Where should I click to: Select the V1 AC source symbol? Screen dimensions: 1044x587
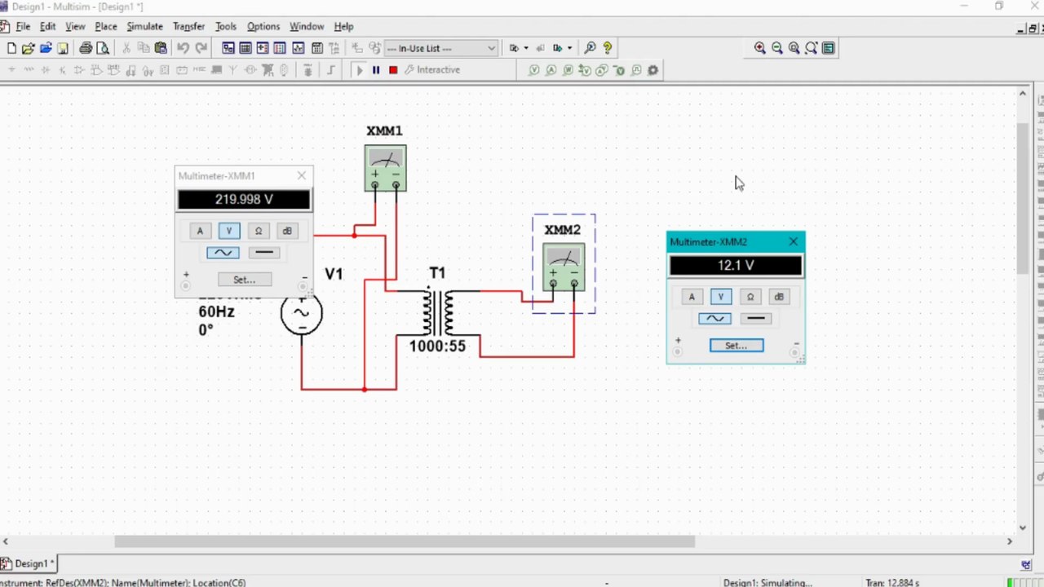pos(302,313)
